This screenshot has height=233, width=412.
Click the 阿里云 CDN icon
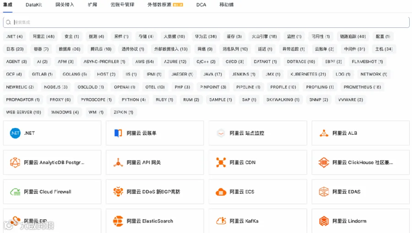[x=221, y=163]
